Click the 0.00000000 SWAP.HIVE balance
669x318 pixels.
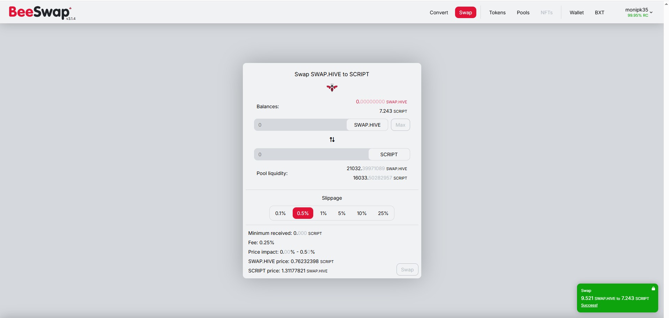coord(382,102)
